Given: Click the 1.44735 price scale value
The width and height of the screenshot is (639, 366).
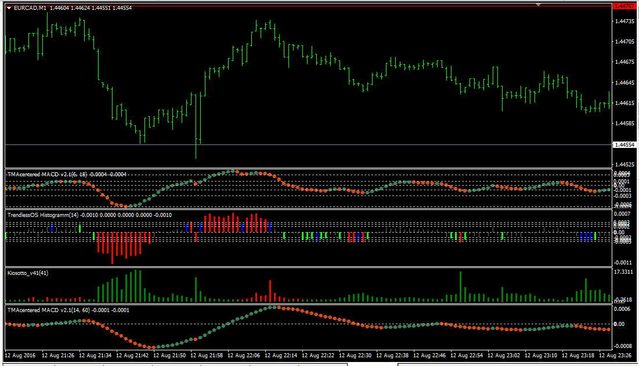Looking at the screenshot, I should (624, 21).
